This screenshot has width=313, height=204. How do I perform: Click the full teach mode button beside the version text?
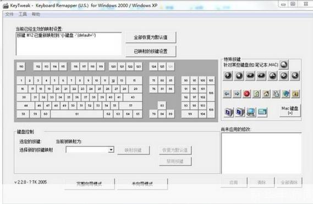pyautogui.click(x=90, y=184)
